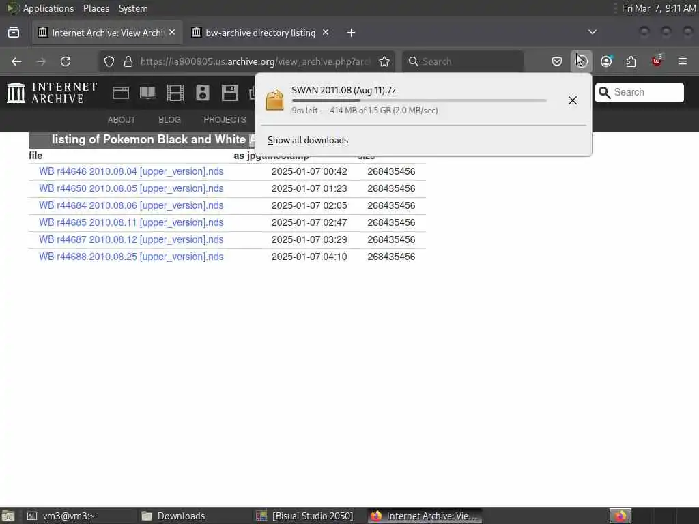This screenshot has height=524, width=699.
Task: Switch to Internet Archive Firefox taskbar entry
Action: 425,516
